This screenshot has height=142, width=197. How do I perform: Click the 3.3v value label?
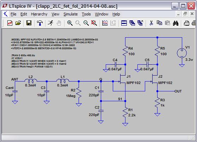189,60
